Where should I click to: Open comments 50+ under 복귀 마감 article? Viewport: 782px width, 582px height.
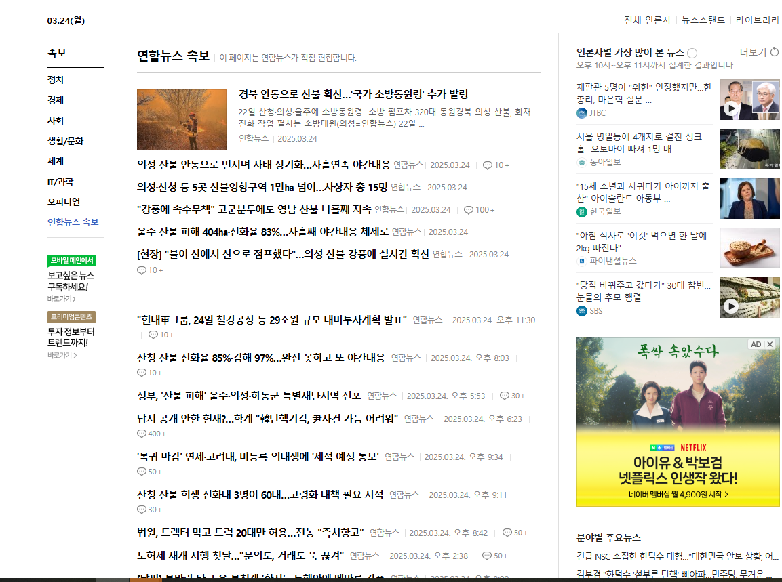pos(150,472)
